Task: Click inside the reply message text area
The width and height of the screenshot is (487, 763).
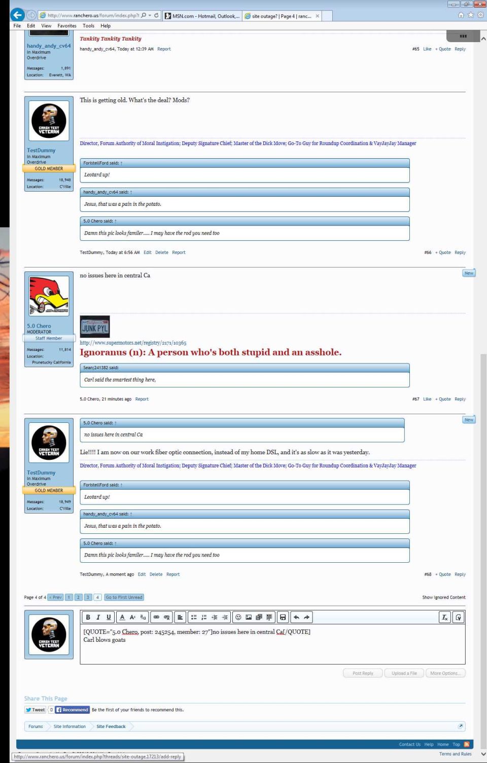Action: point(272,645)
